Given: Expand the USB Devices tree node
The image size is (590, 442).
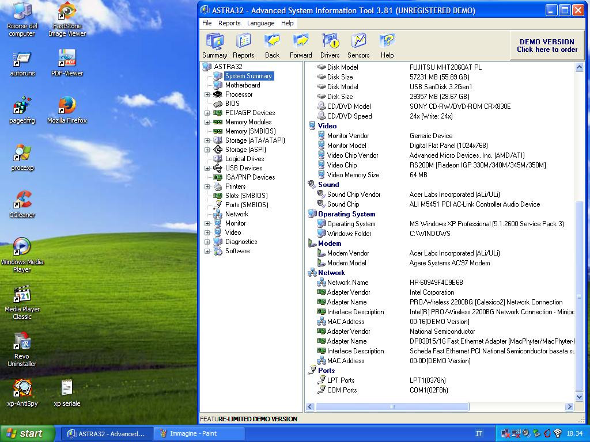Looking at the screenshot, I should pos(207,168).
